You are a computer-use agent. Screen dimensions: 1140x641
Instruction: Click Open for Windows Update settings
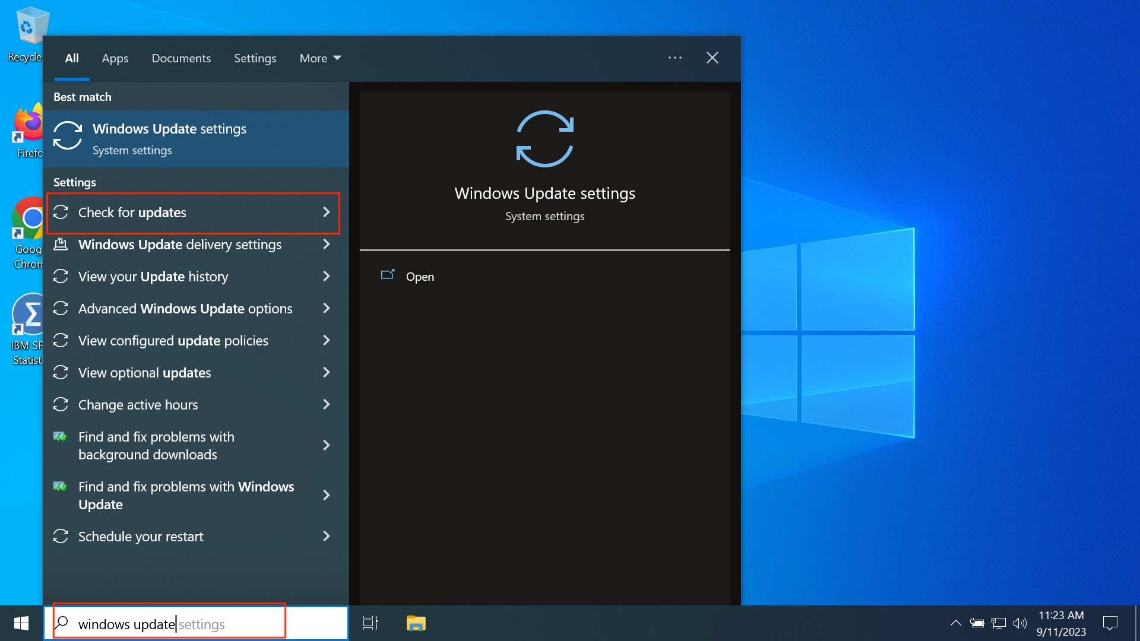click(420, 275)
